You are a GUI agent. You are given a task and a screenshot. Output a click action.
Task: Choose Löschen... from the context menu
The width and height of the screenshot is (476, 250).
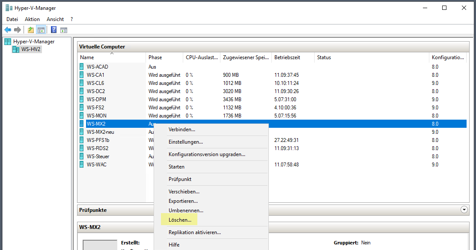coord(211,220)
